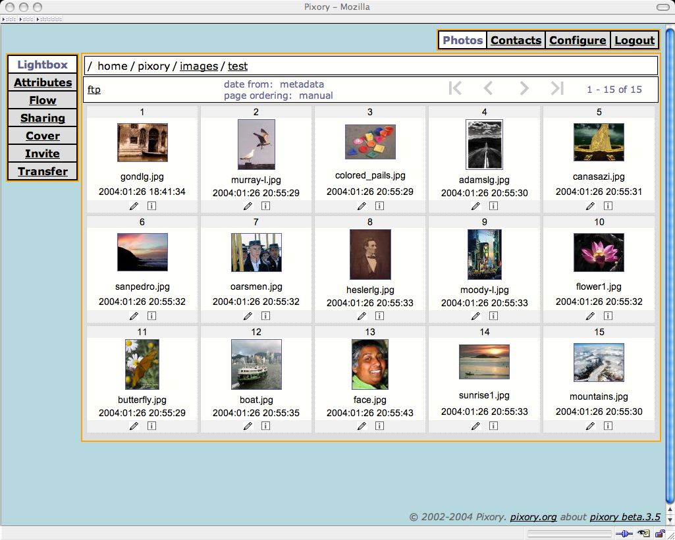
Task: Select Transfer in the sidebar
Action: [43, 171]
